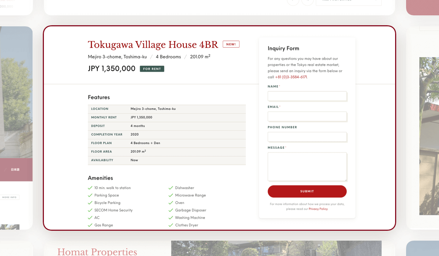439x256 pixels.
Task: Click the checkmark beside AC
Action: [x=90, y=218]
